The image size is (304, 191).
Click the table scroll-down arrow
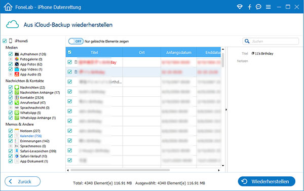pos(223,166)
